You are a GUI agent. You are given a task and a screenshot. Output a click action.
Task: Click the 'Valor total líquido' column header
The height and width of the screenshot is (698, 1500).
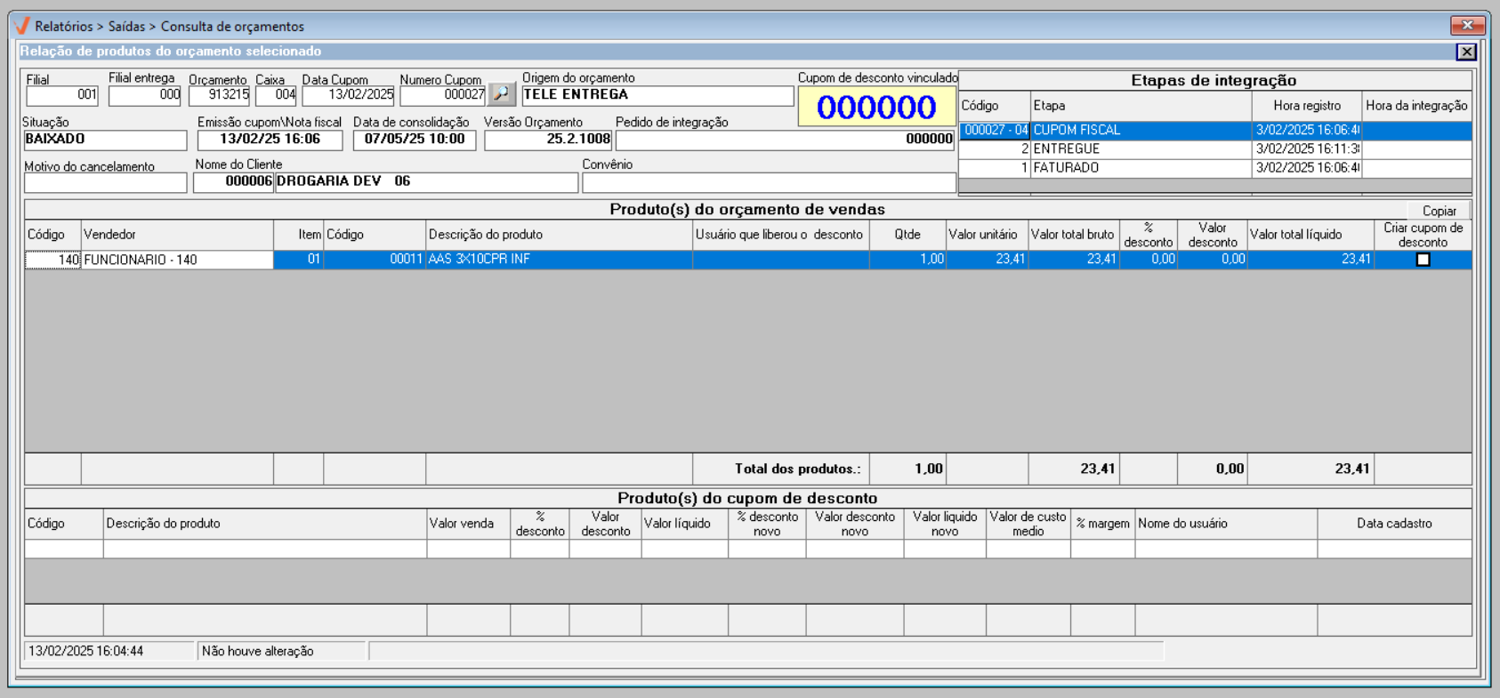pyautogui.click(x=1310, y=235)
